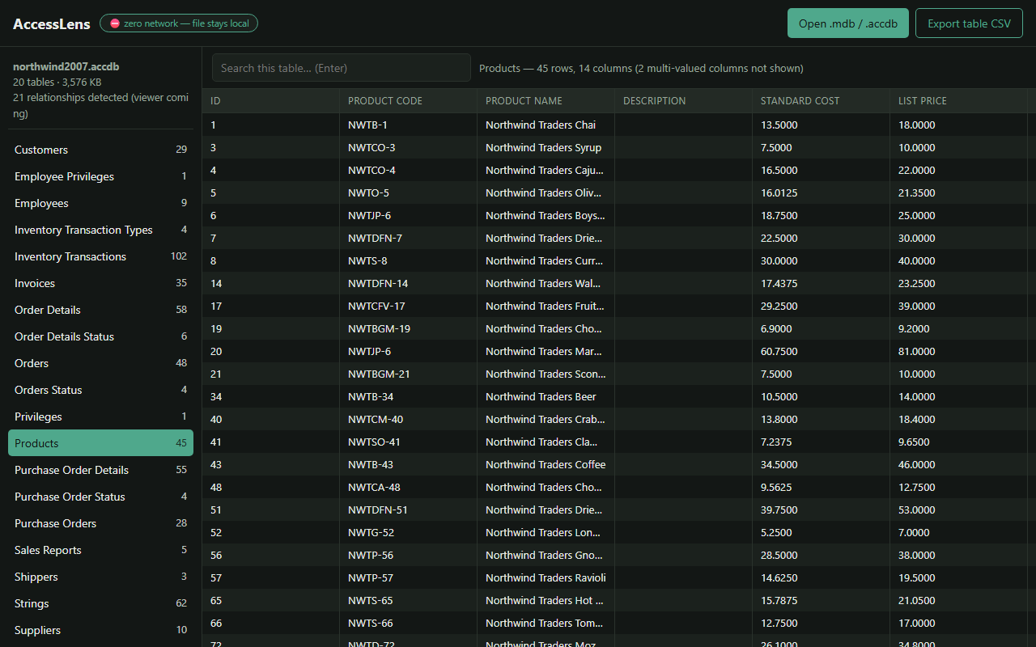Click Northwind Traders Syrup cell
Image resolution: width=1036 pixels, height=647 pixels.
click(x=546, y=147)
